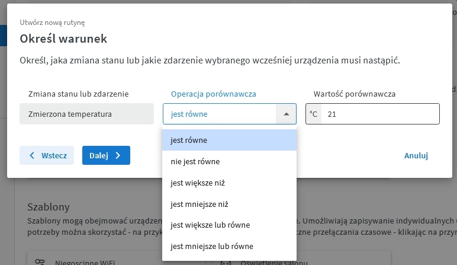Open the 'jest równe' combo box field
The height and width of the screenshot is (265, 457).
pos(220,114)
